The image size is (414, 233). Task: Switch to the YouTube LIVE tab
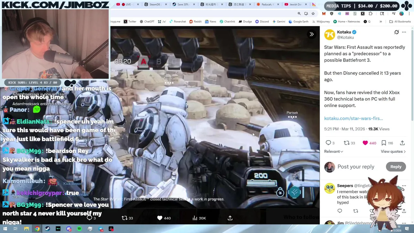tap(128, 5)
